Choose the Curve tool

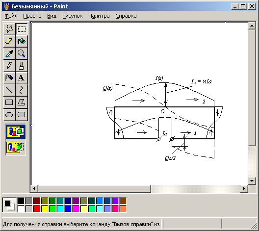[x=22, y=90]
